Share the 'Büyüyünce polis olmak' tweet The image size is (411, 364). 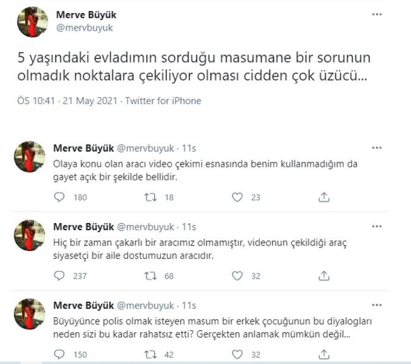324,355
